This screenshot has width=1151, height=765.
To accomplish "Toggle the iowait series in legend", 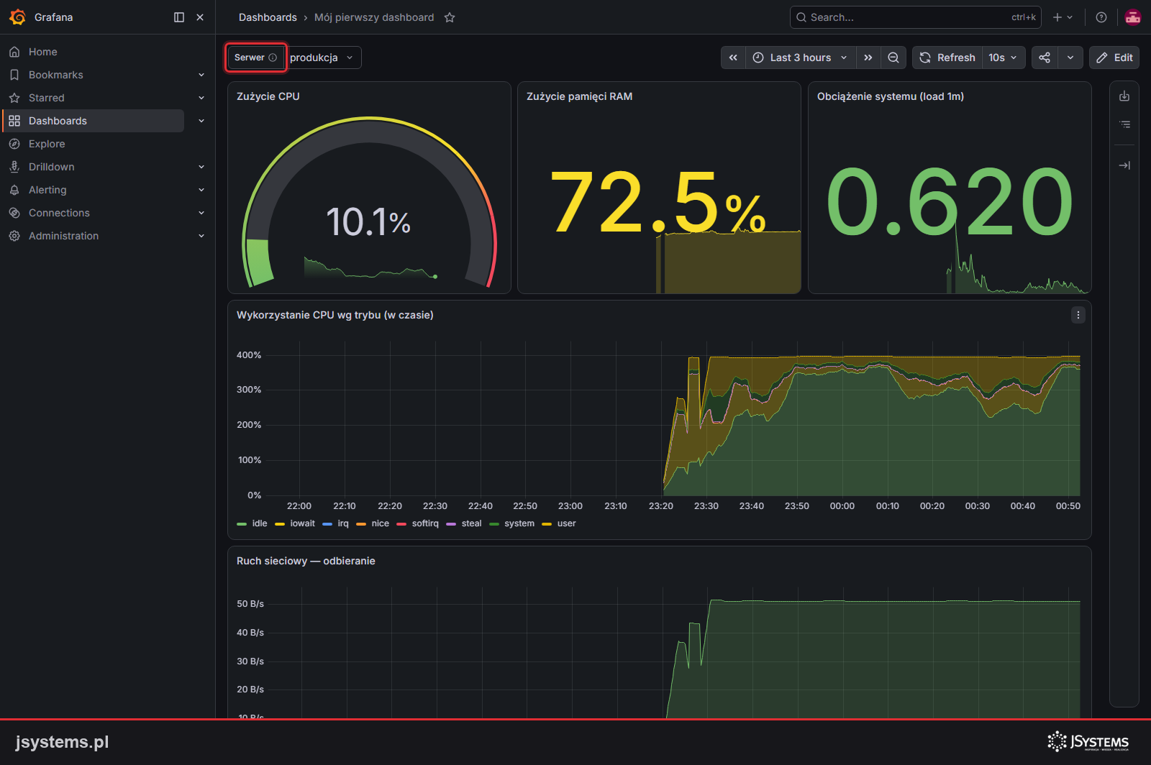I will click(x=295, y=523).
